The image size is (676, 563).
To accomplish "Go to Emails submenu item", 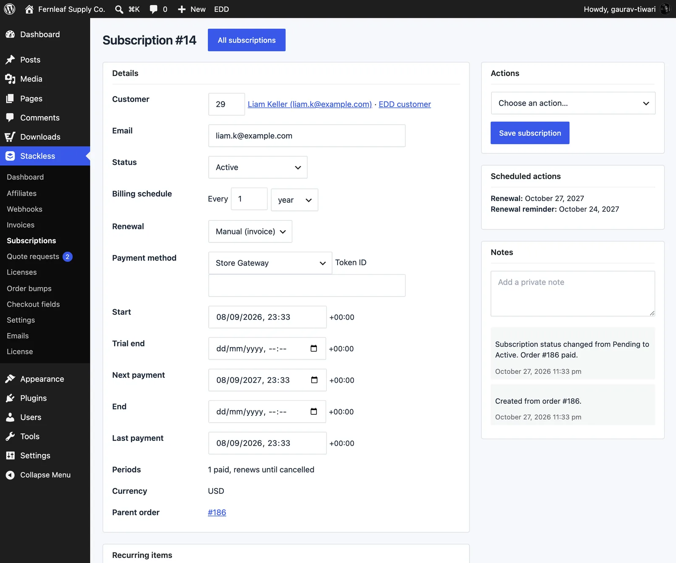I will pos(18,336).
